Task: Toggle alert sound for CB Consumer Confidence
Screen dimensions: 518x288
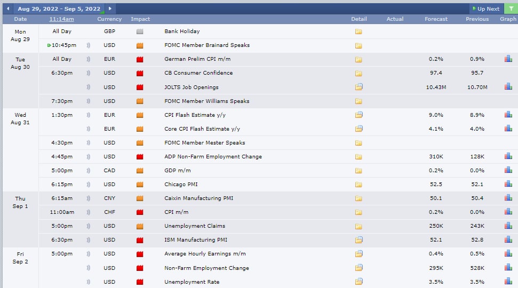Action: pos(89,73)
